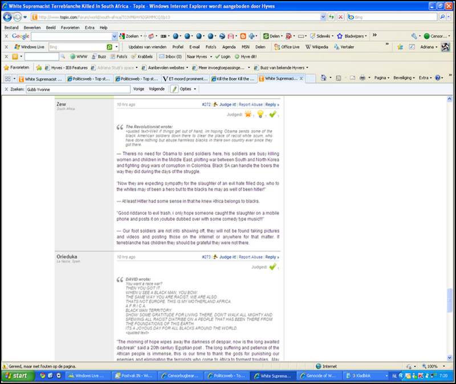Click the Blogger orange icon in Google toolbar
Viewport: 456px width, 384px height.
tap(243, 36)
